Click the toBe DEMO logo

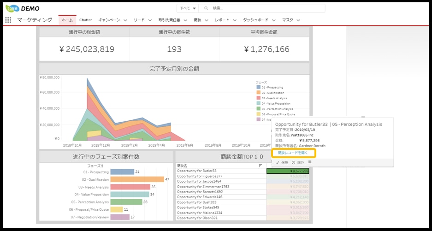coord(22,8)
